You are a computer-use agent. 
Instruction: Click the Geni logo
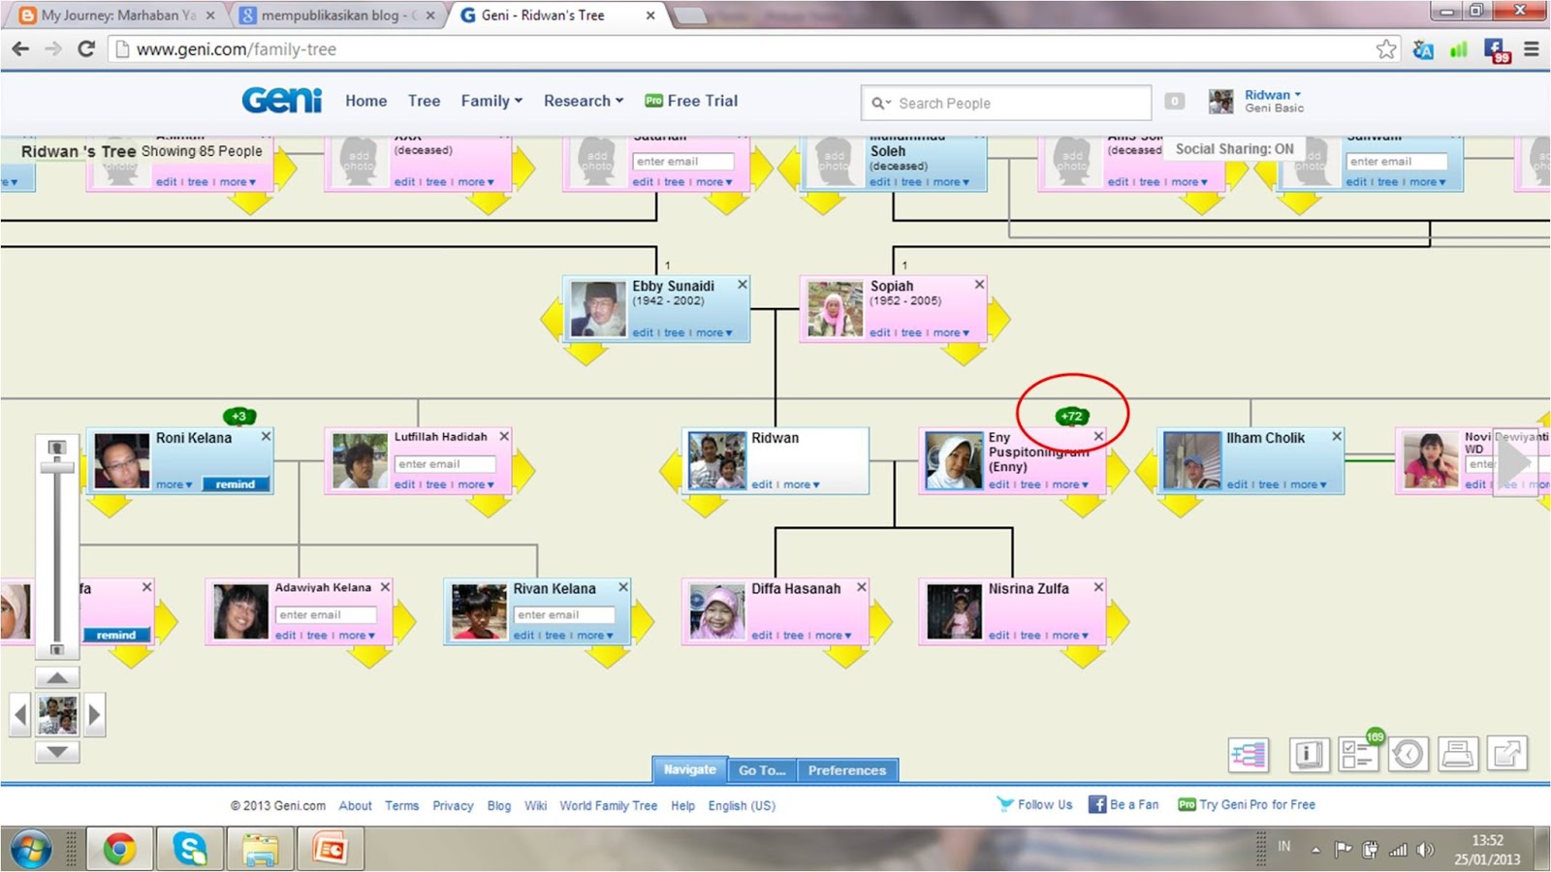coord(282,100)
